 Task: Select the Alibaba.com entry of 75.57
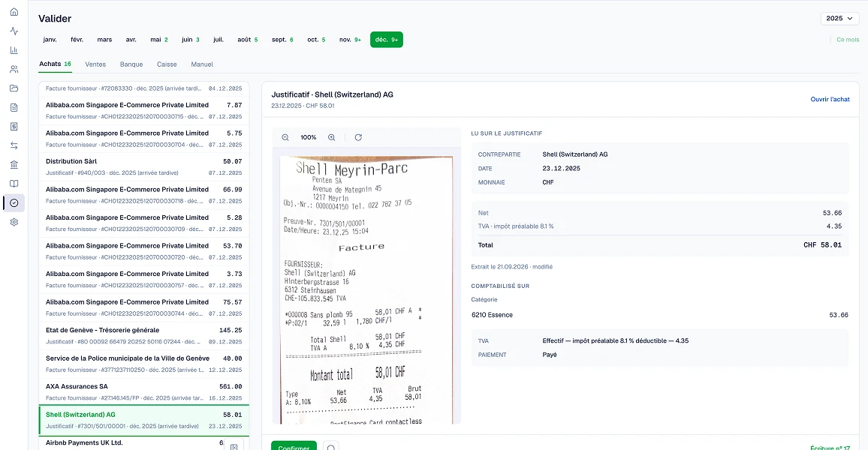point(144,308)
